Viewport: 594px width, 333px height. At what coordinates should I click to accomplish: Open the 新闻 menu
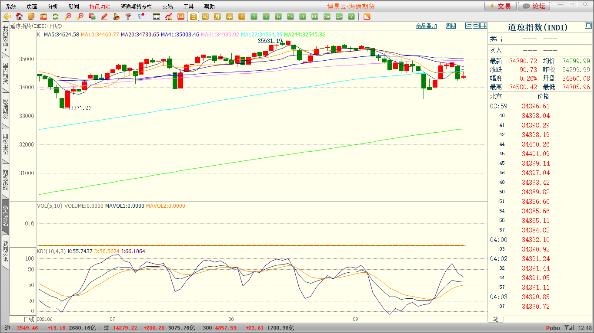click(74, 7)
